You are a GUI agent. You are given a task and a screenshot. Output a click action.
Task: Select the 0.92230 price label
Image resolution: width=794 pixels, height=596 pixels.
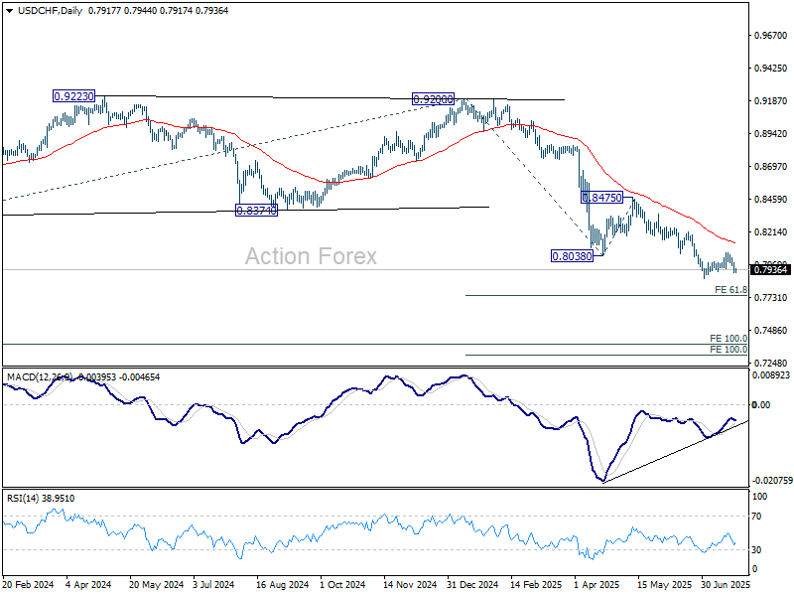tap(73, 96)
